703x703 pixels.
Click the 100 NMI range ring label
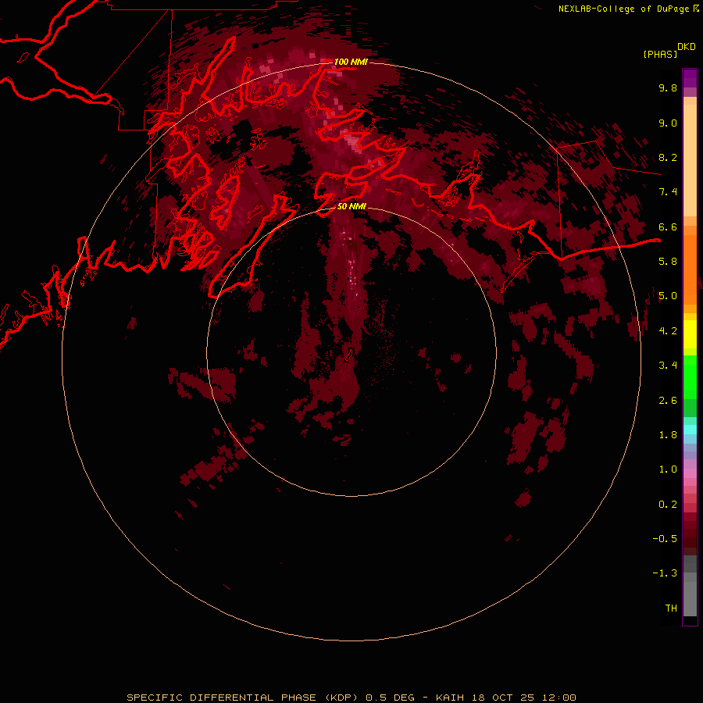click(351, 62)
